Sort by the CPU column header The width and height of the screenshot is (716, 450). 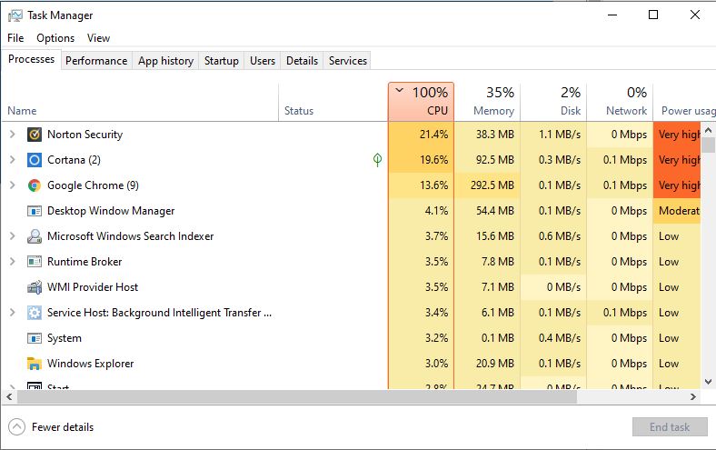421,102
